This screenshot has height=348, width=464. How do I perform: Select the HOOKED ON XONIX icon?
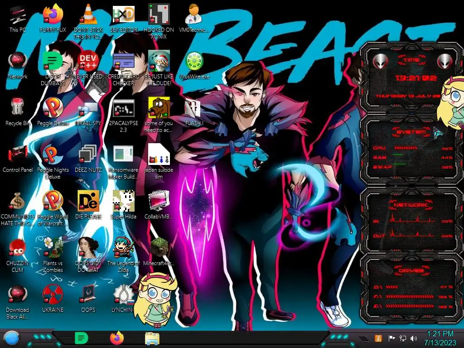tap(159, 21)
